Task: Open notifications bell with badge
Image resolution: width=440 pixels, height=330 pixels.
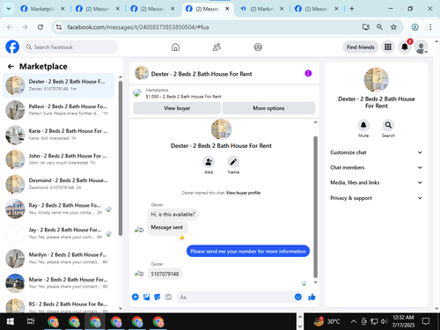Action: pyautogui.click(x=405, y=47)
